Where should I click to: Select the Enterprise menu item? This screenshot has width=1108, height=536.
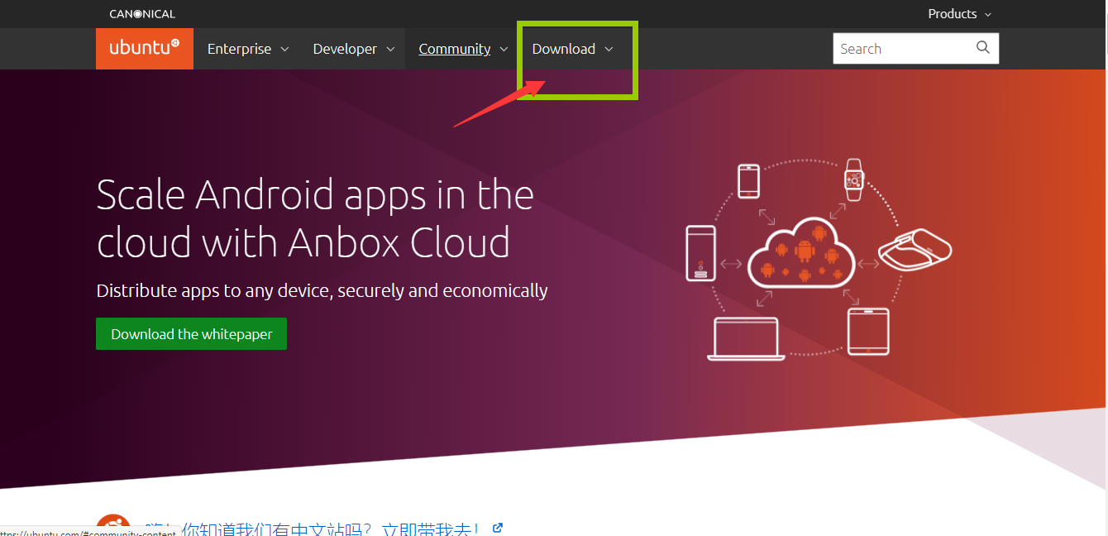240,49
